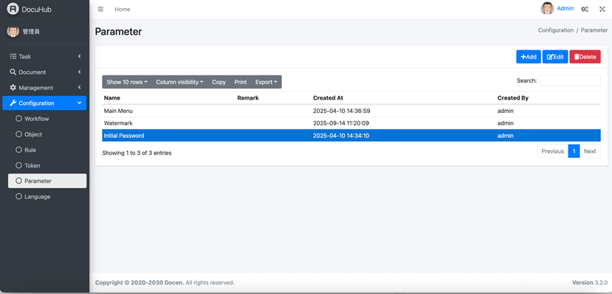Click the DocuHub logo icon
Viewport: 612px width, 294px height.
point(13,9)
